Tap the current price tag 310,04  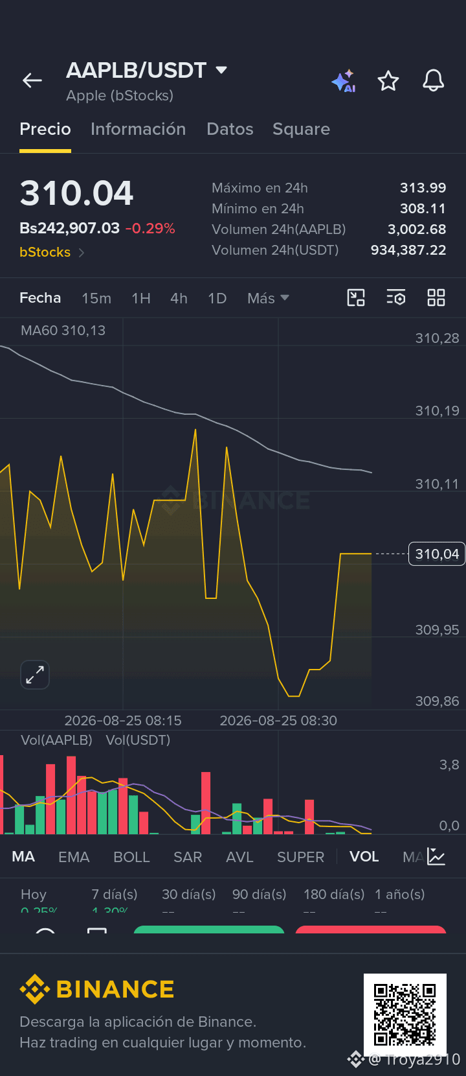click(x=437, y=554)
